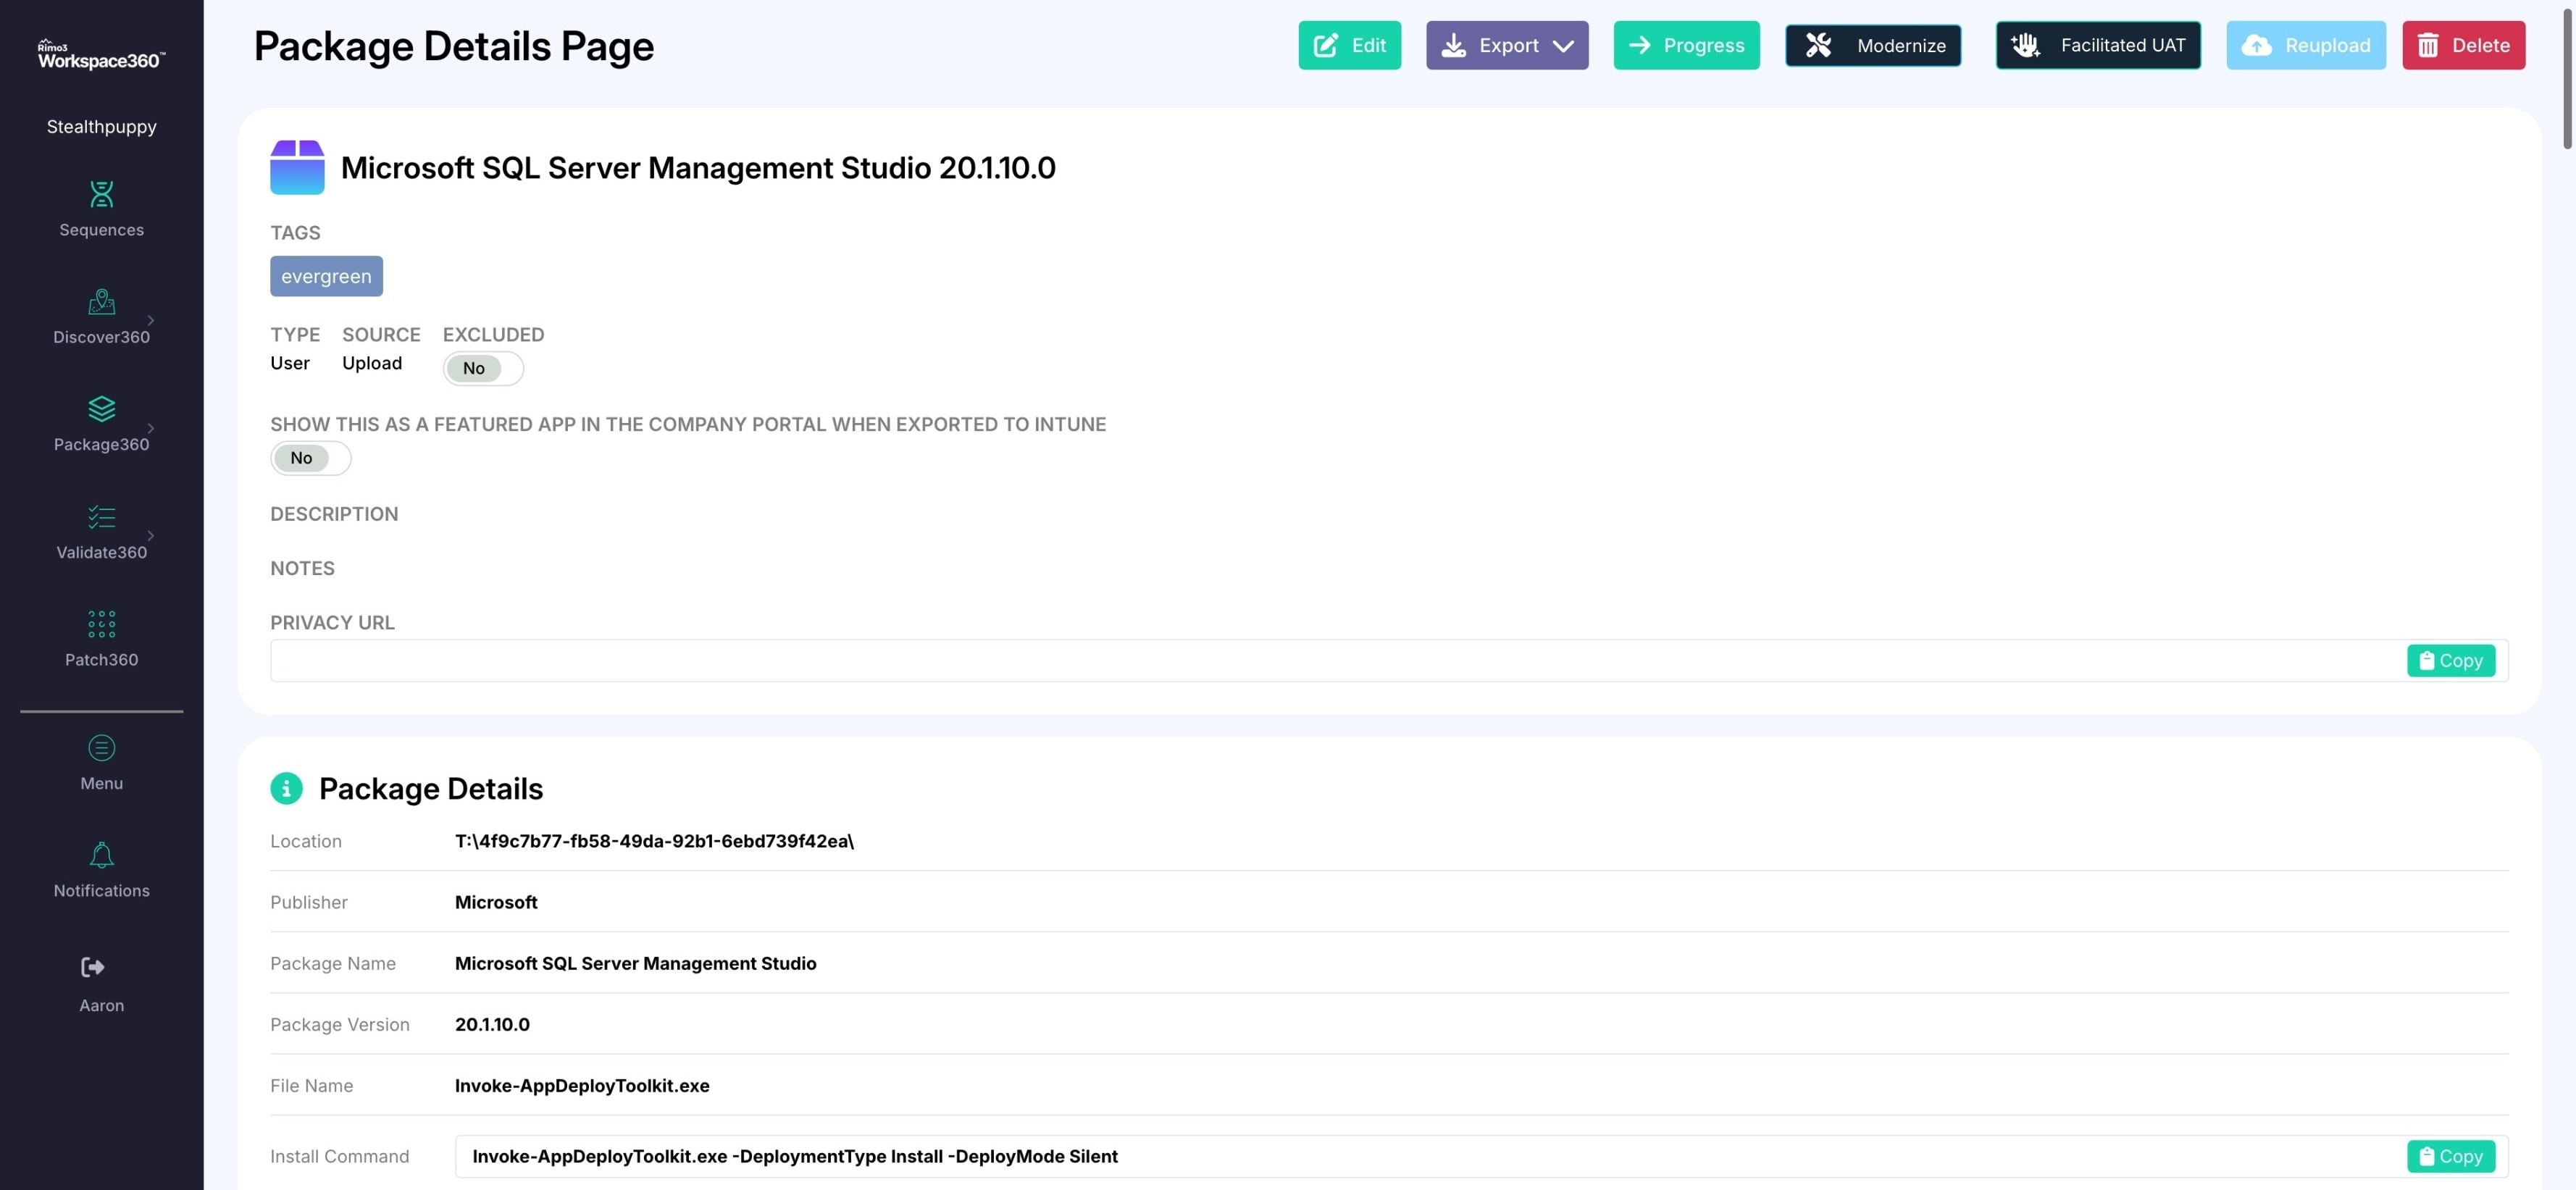Copy the Privacy URL

[2450, 660]
